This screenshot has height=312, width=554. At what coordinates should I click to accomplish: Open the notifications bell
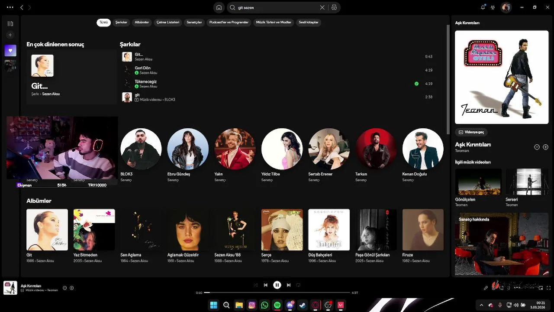483,7
